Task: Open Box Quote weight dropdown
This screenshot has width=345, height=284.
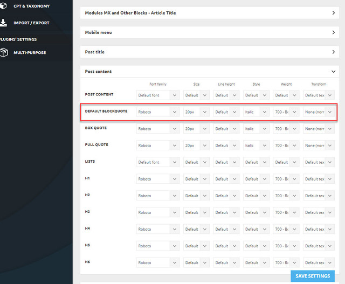Action: 286,129
